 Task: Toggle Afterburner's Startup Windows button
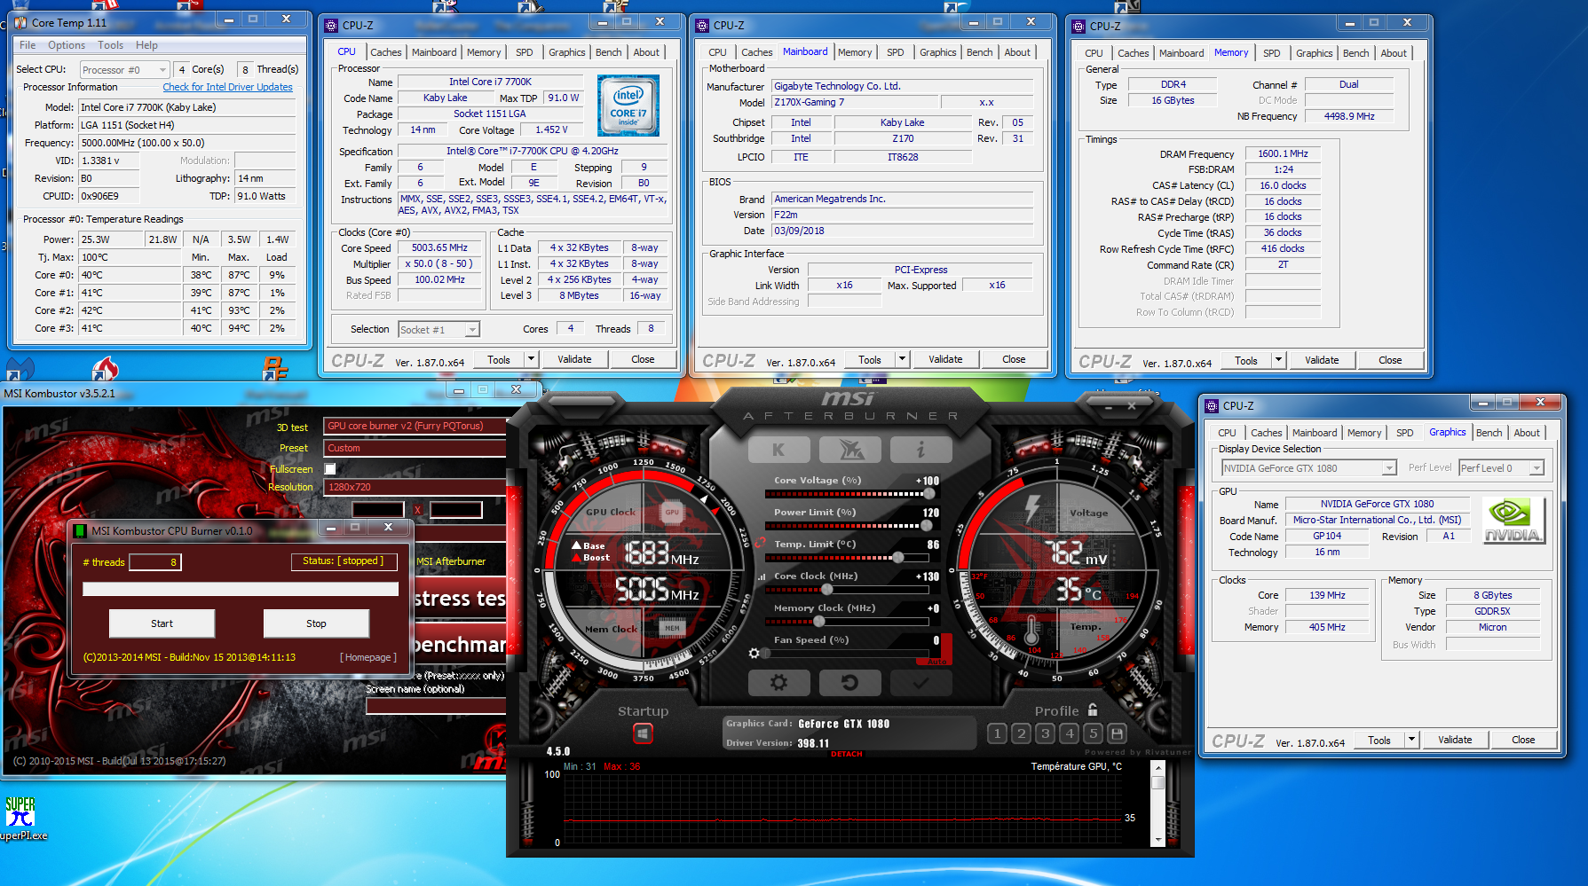coord(643,734)
